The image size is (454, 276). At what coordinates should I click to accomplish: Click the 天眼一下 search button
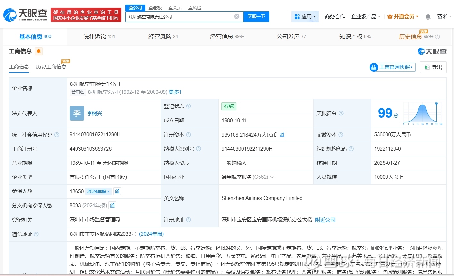tap(256, 17)
